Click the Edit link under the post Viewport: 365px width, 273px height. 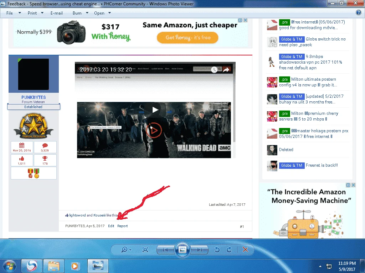(x=111, y=226)
